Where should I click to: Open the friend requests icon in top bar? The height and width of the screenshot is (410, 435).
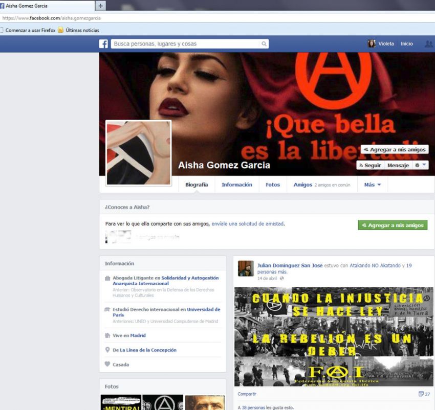point(429,44)
